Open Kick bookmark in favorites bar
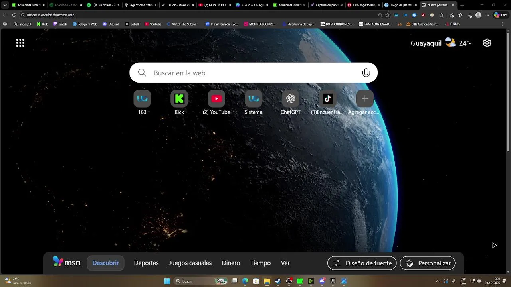 coord(42,24)
